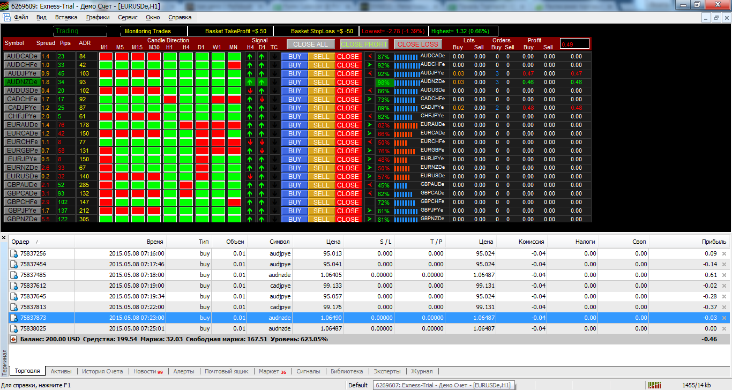This screenshot has width=732, height=390.
Task: Click the order icon for 75837454
Action: coord(14,264)
